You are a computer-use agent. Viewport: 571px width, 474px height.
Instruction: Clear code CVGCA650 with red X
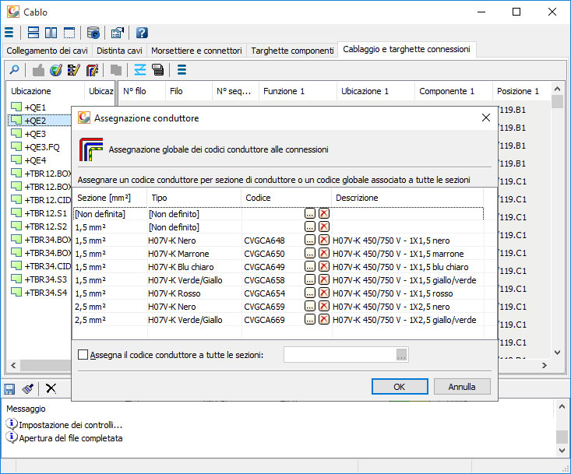tap(324, 253)
